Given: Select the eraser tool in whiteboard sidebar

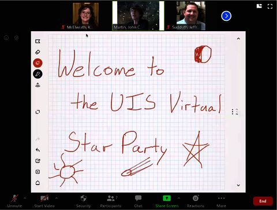Looking at the screenshot, I should (38, 52).
